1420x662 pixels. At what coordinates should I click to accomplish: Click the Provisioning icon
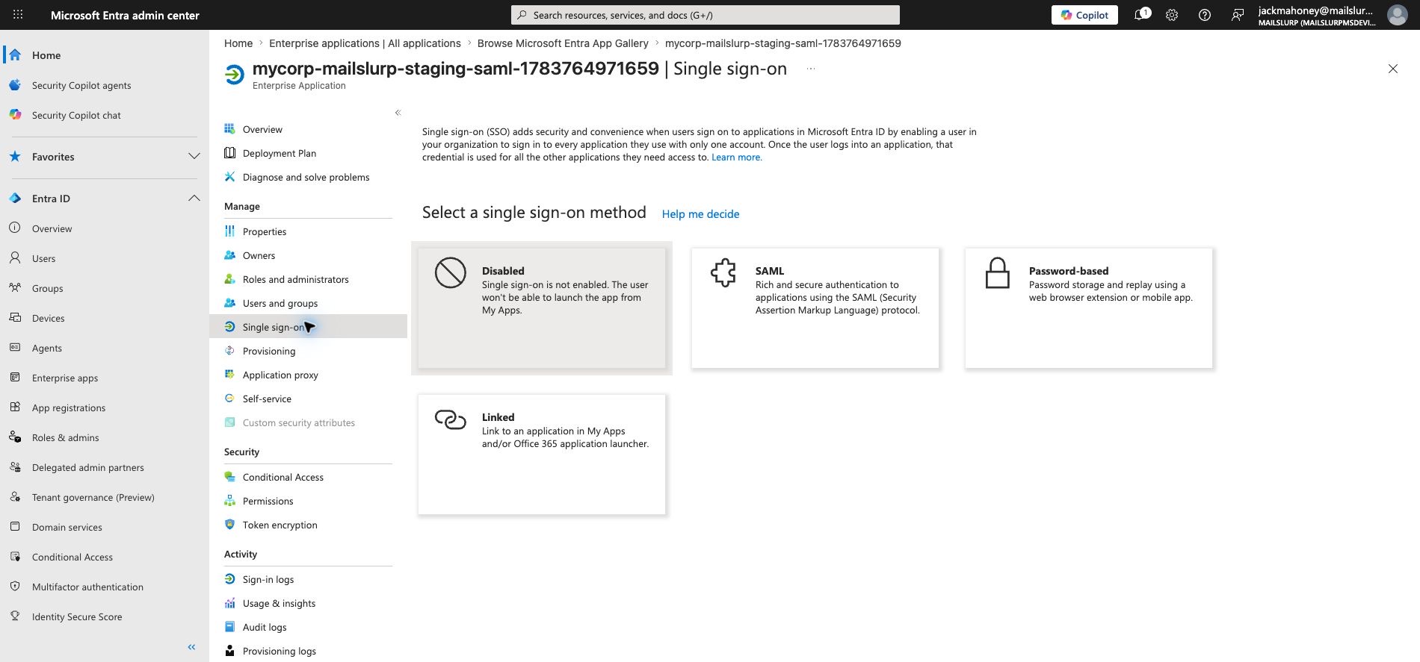pyautogui.click(x=230, y=351)
